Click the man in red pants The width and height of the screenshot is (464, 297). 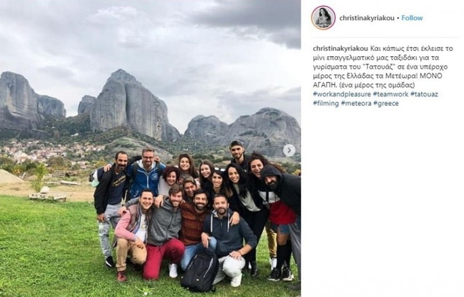tap(165, 233)
